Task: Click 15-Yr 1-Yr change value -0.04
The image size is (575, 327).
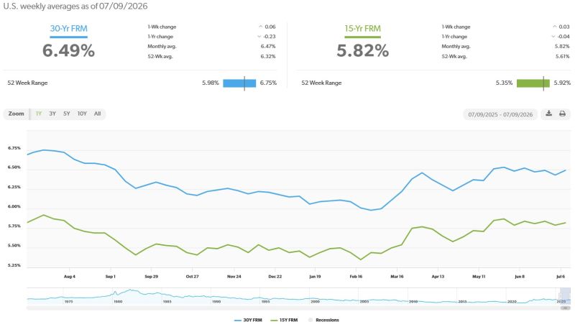Action: click(563, 37)
